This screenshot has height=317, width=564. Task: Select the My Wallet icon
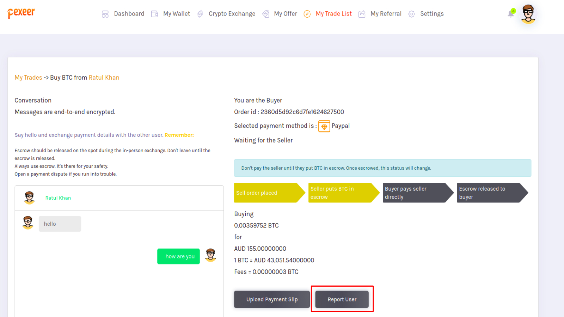[x=154, y=13]
